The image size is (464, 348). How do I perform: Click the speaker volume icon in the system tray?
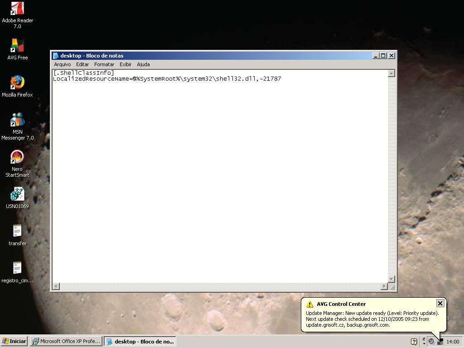pyautogui.click(x=431, y=342)
